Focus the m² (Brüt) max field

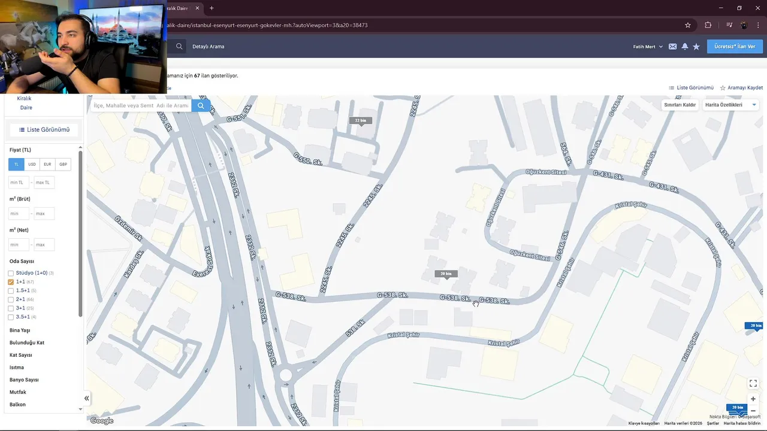point(44,213)
